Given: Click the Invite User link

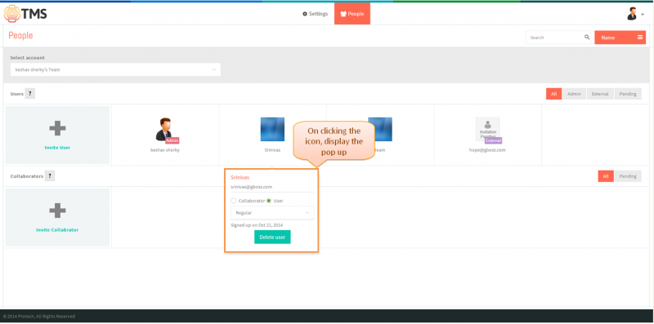Looking at the screenshot, I should 57,148.
